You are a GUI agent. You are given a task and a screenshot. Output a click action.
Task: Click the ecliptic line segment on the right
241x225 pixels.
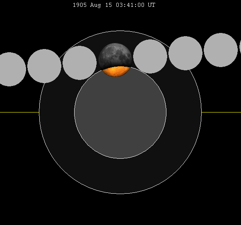[221, 112]
